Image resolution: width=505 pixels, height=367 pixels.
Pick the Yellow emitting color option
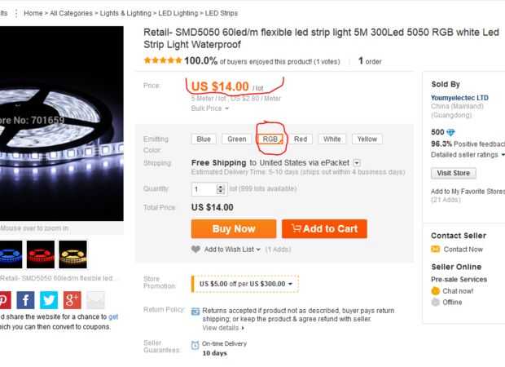367,139
